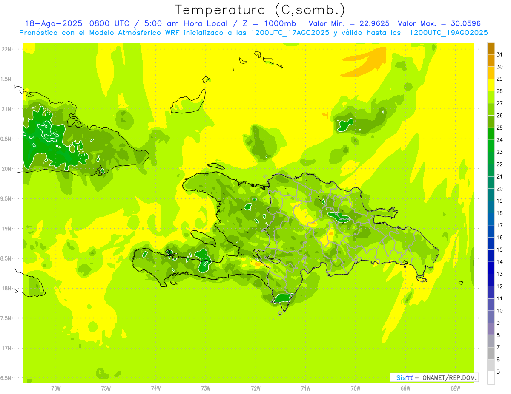
Task: Click the colorbar label '23'
Action: 500,152
